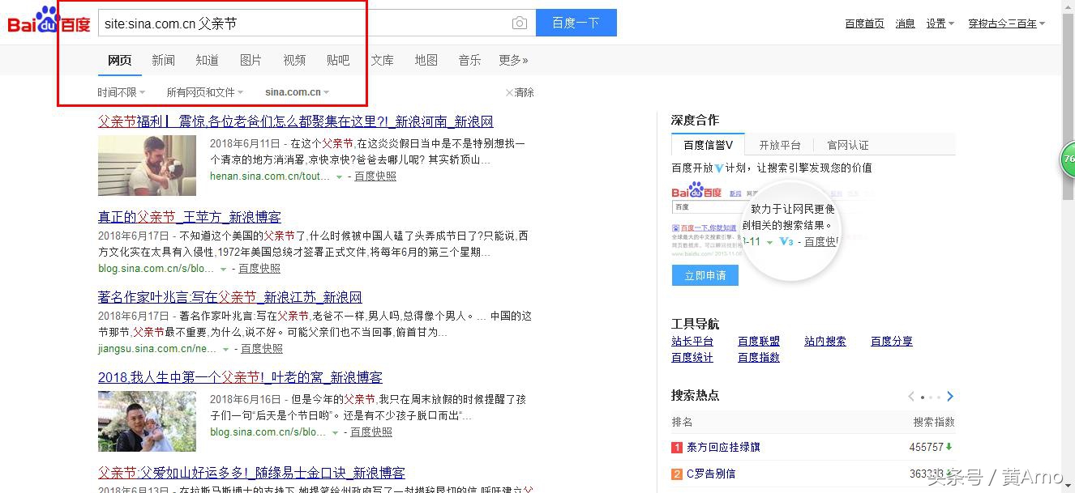The width and height of the screenshot is (1075, 493).
Task: Open 百度快照 for 真正的父亲节 result
Action: (259, 268)
